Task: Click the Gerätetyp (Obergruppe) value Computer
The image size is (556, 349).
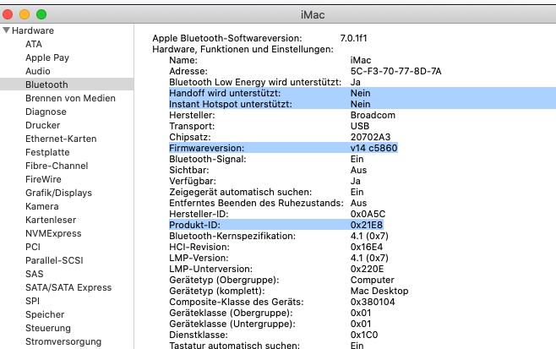Action: click(372, 280)
